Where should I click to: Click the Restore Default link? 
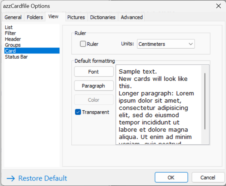pyautogui.click(x=43, y=178)
